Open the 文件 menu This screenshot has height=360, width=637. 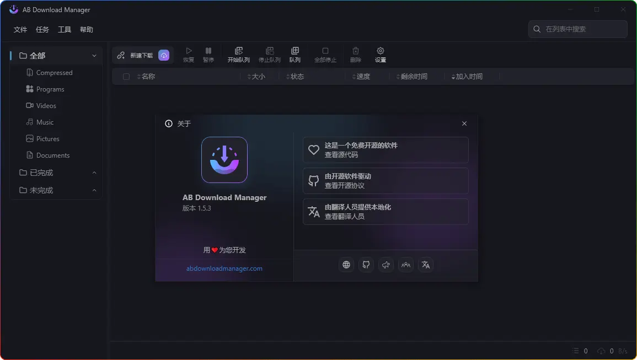pyautogui.click(x=20, y=30)
